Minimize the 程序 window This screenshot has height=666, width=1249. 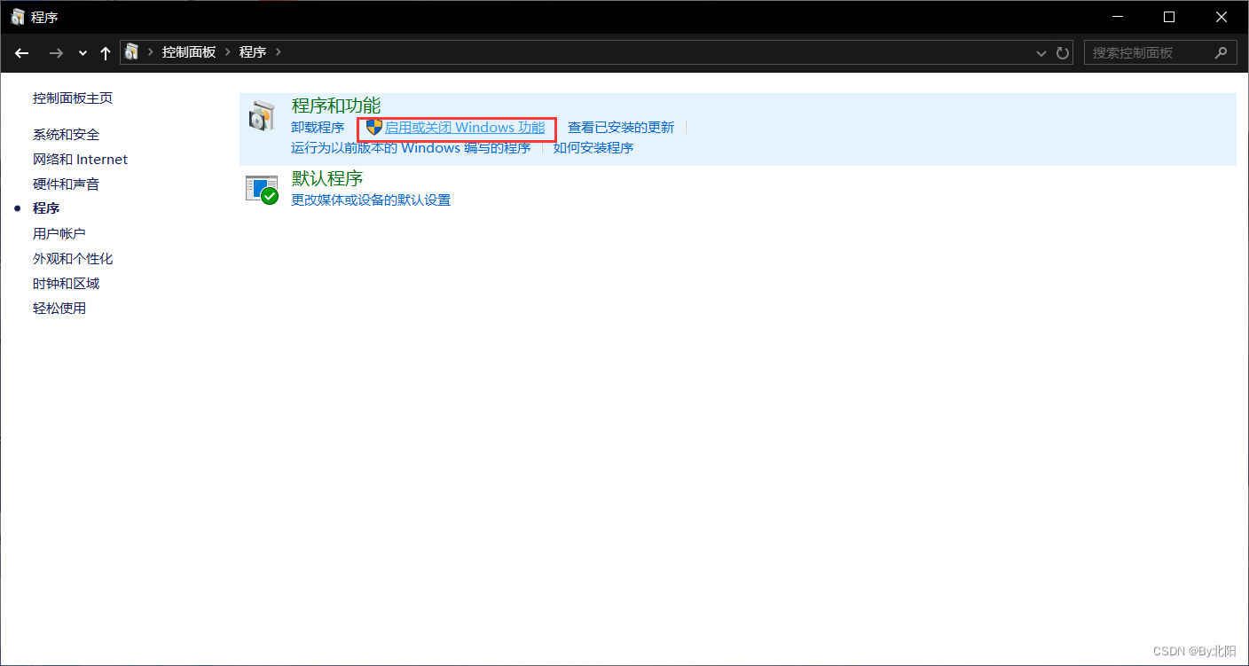tap(1118, 17)
